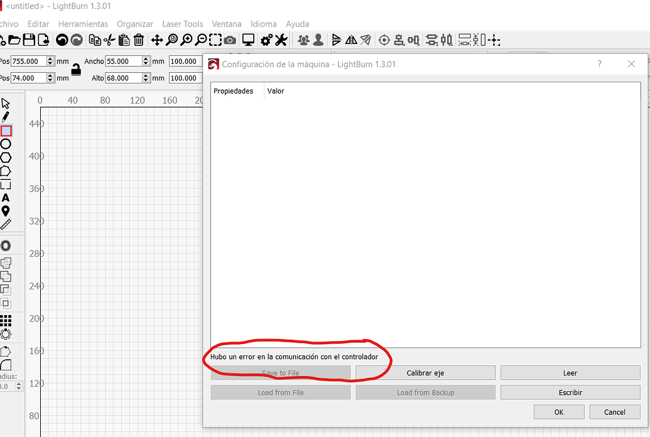This screenshot has width=650, height=437.
Task: Decrease Alto value with its stepper
Action: tap(145, 80)
